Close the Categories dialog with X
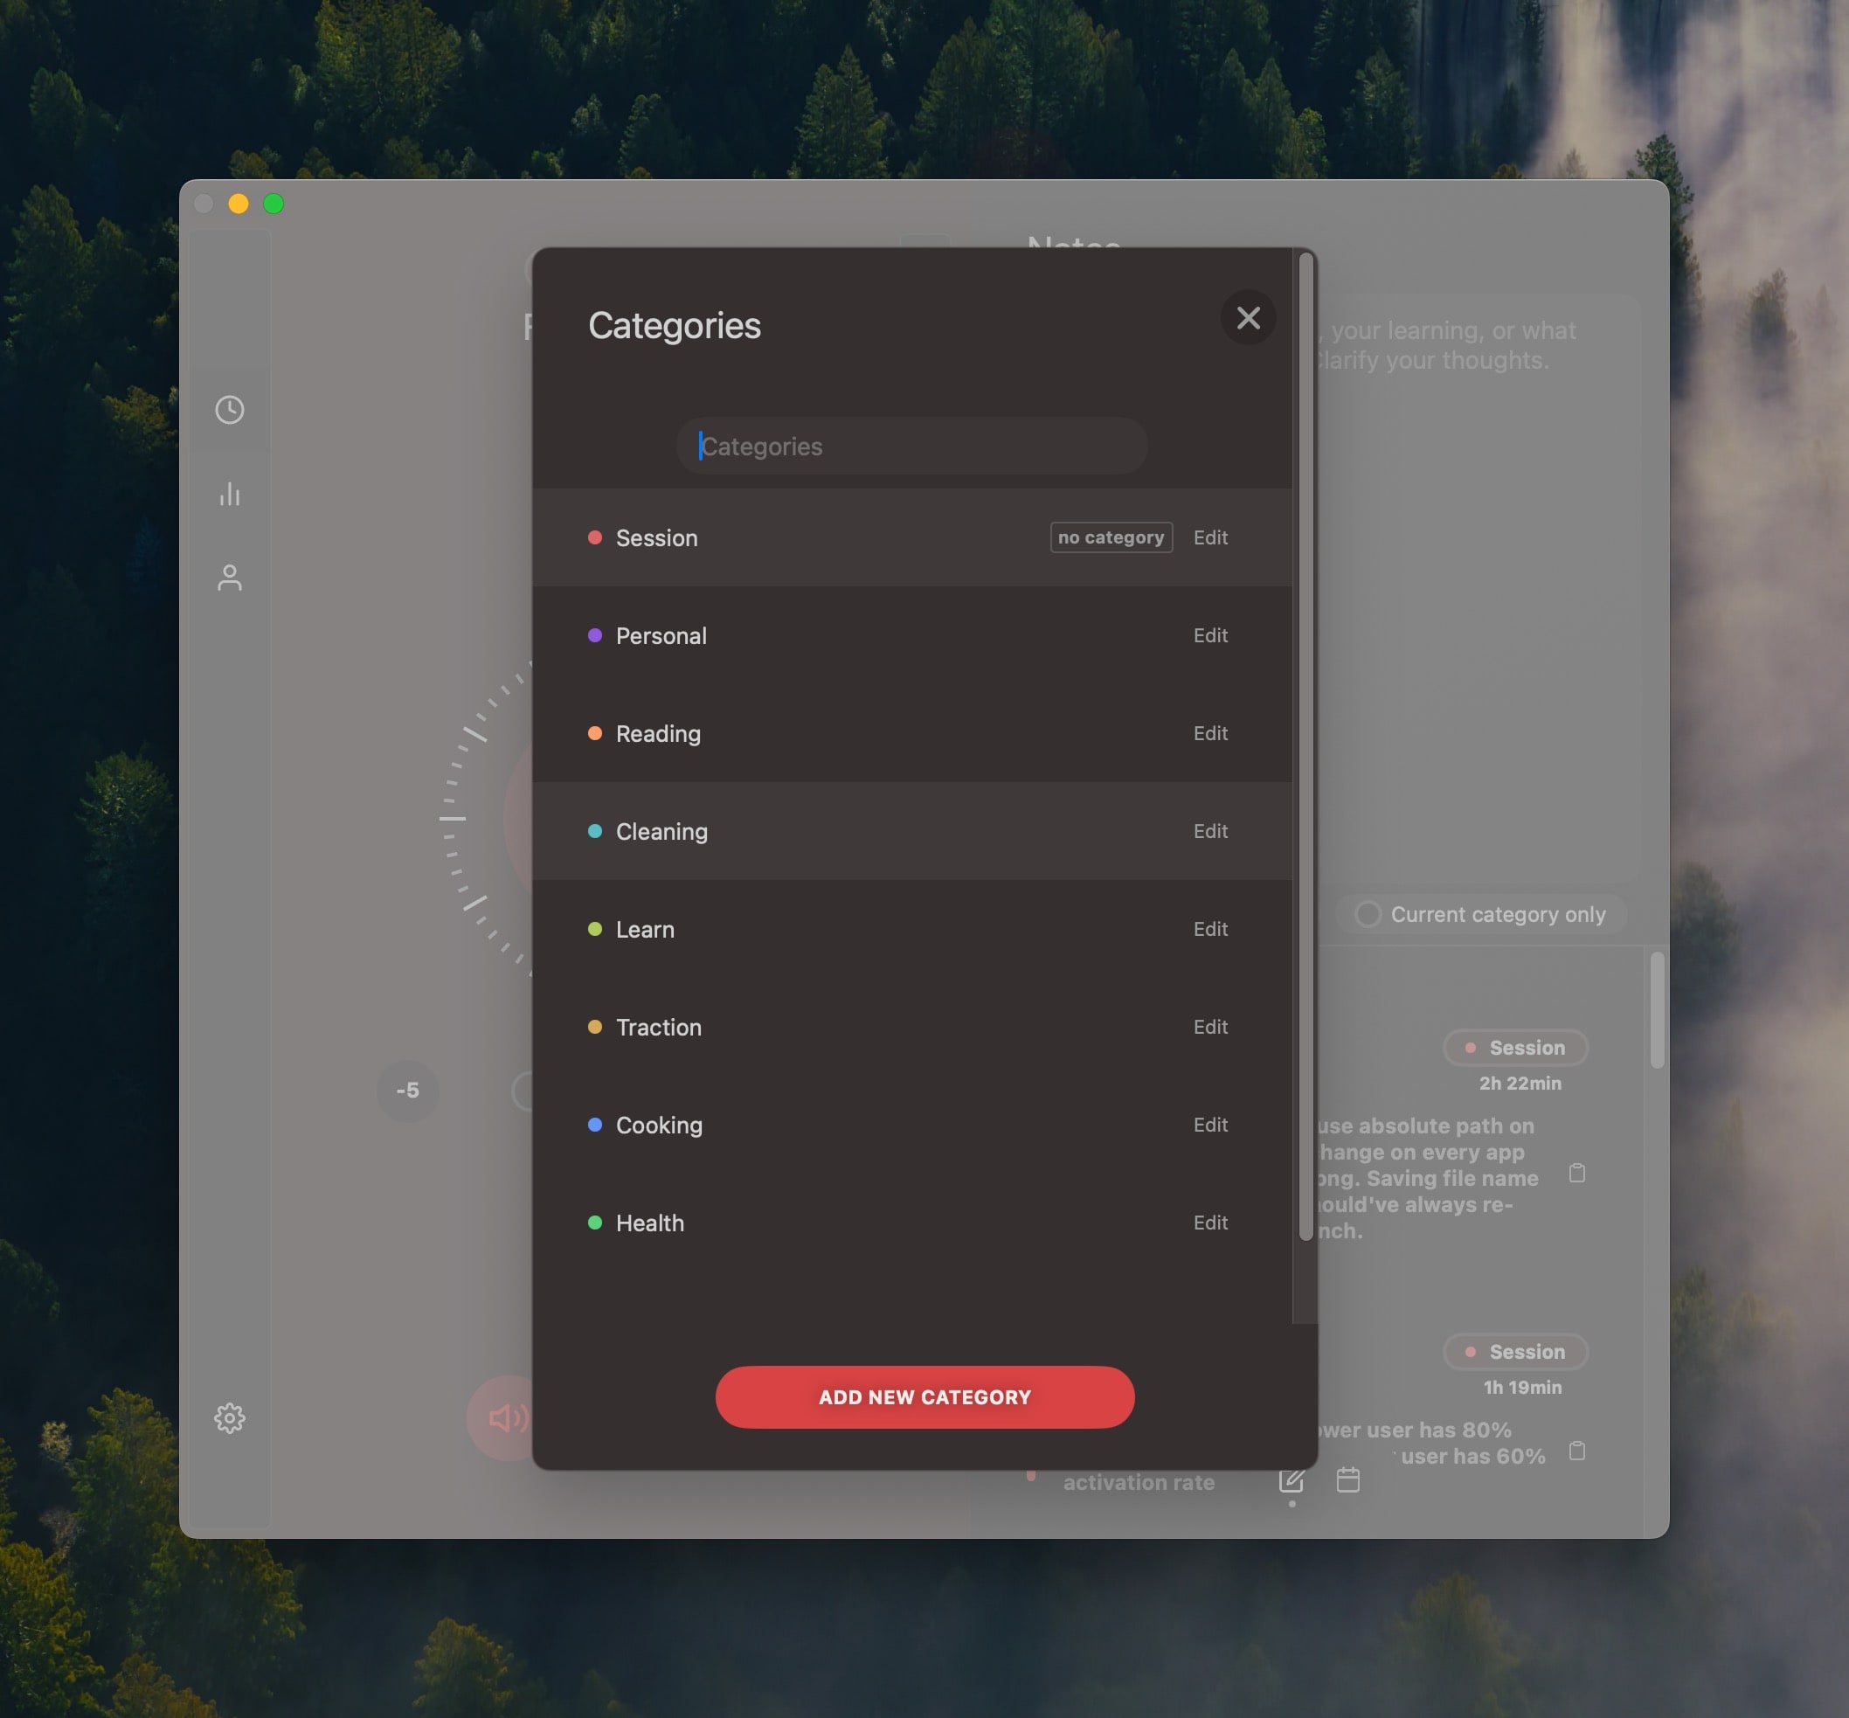The width and height of the screenshot is (1849, 1718). coord(1248,318)
